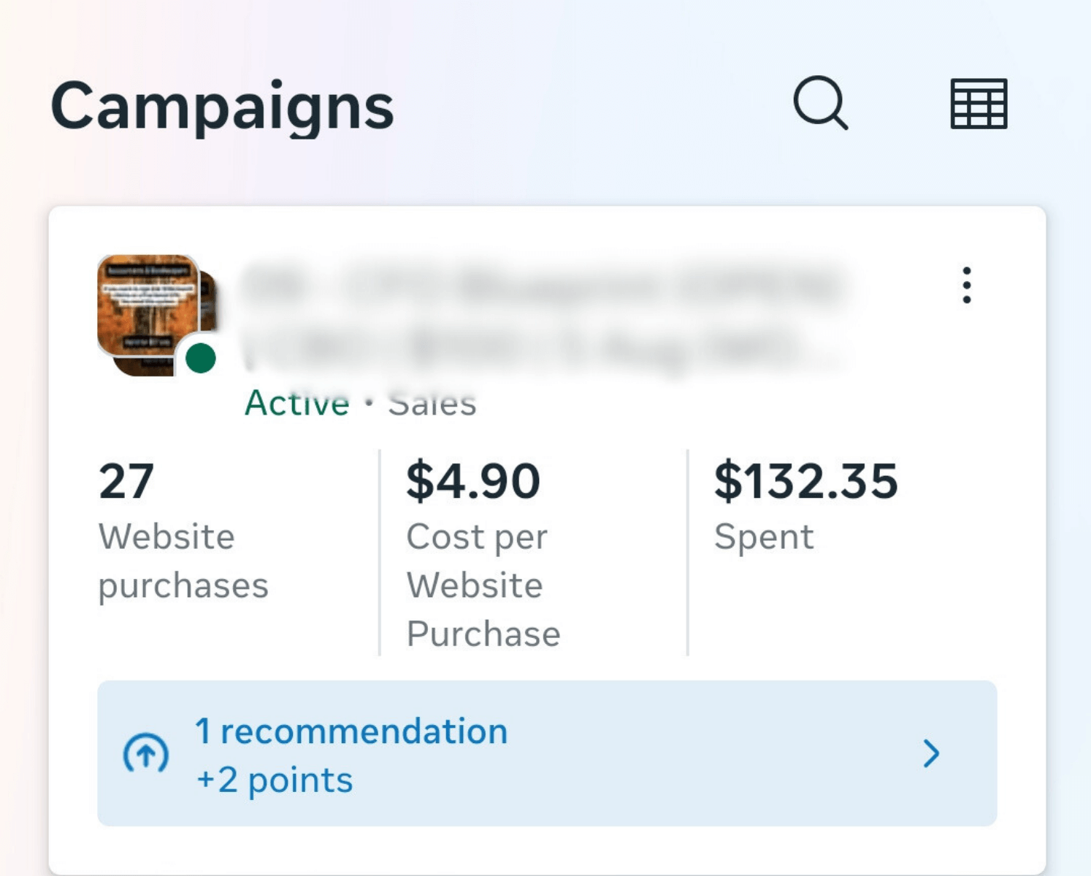The width and height of the screenshot is (1091, 876).
Task: Click the Campaigns page heading
Action: tap(222, 107)
